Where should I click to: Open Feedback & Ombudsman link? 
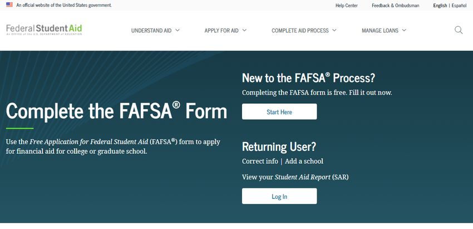pyautogui.click(x=396, y=6)
